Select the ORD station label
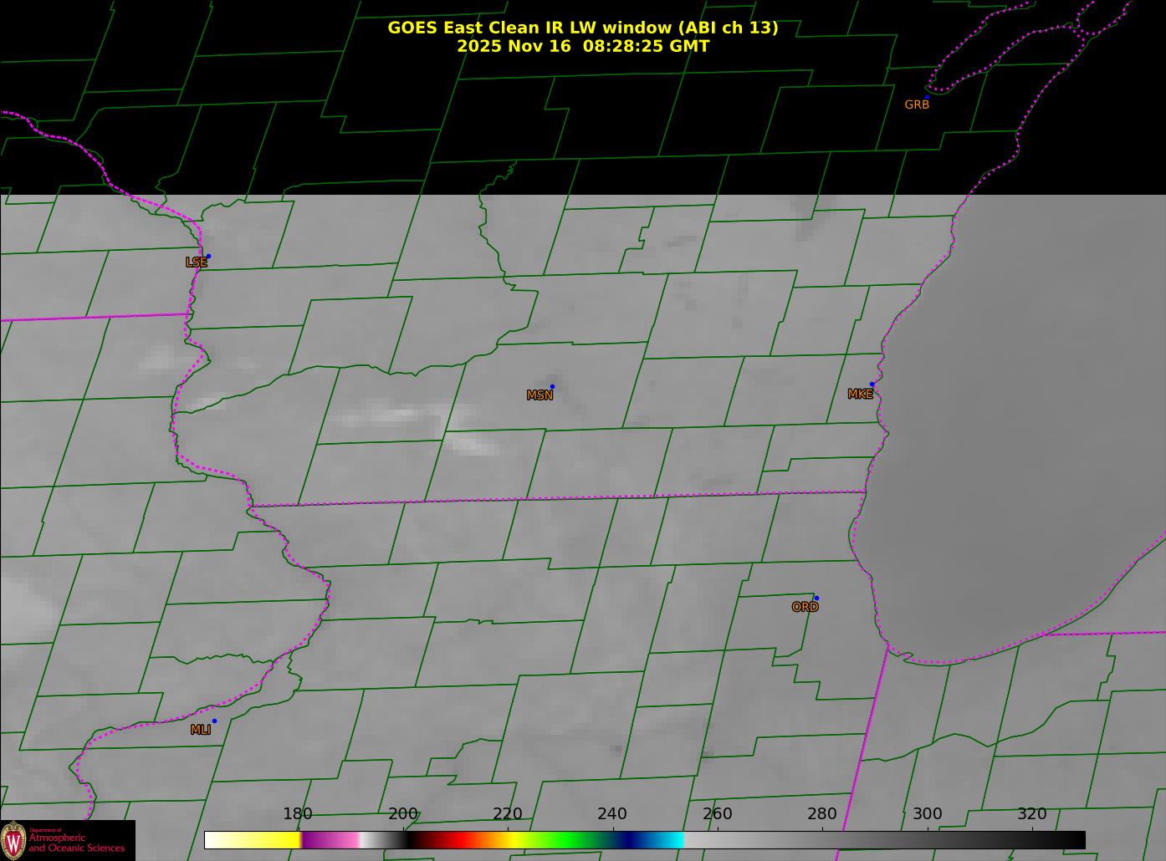Image resolution: width=1166 pixels, height=861 pixels. coord(805,608)
